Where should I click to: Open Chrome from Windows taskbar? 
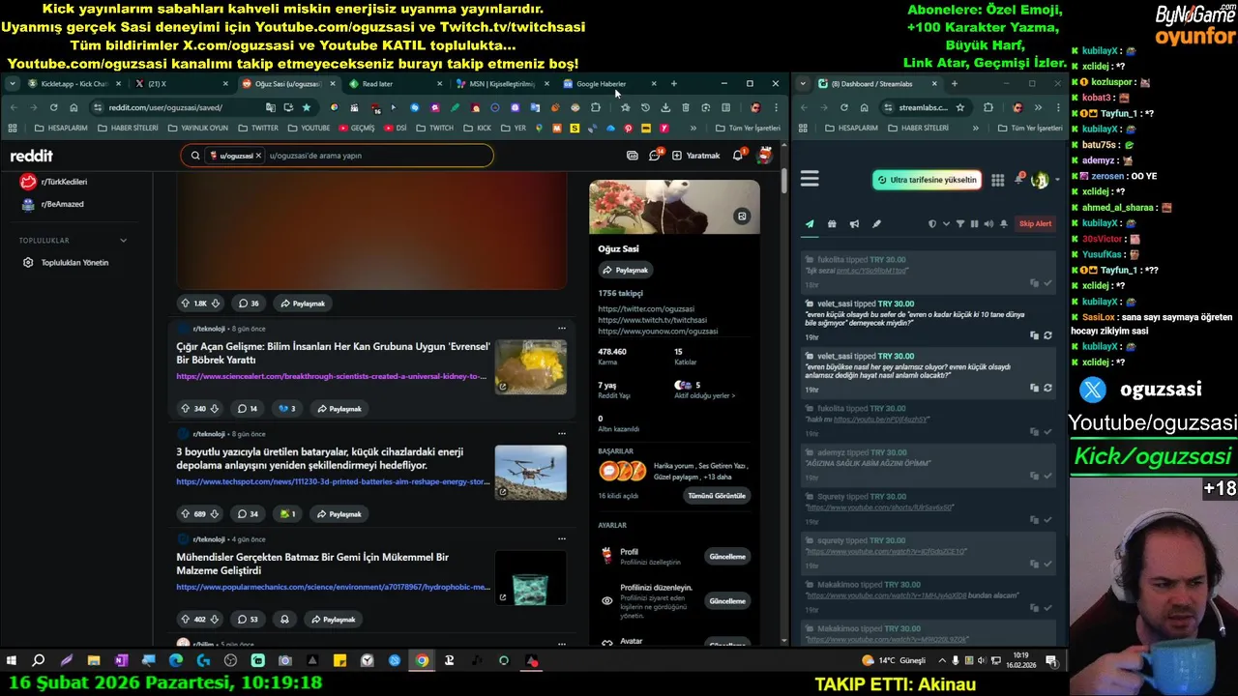pos(422,660)
